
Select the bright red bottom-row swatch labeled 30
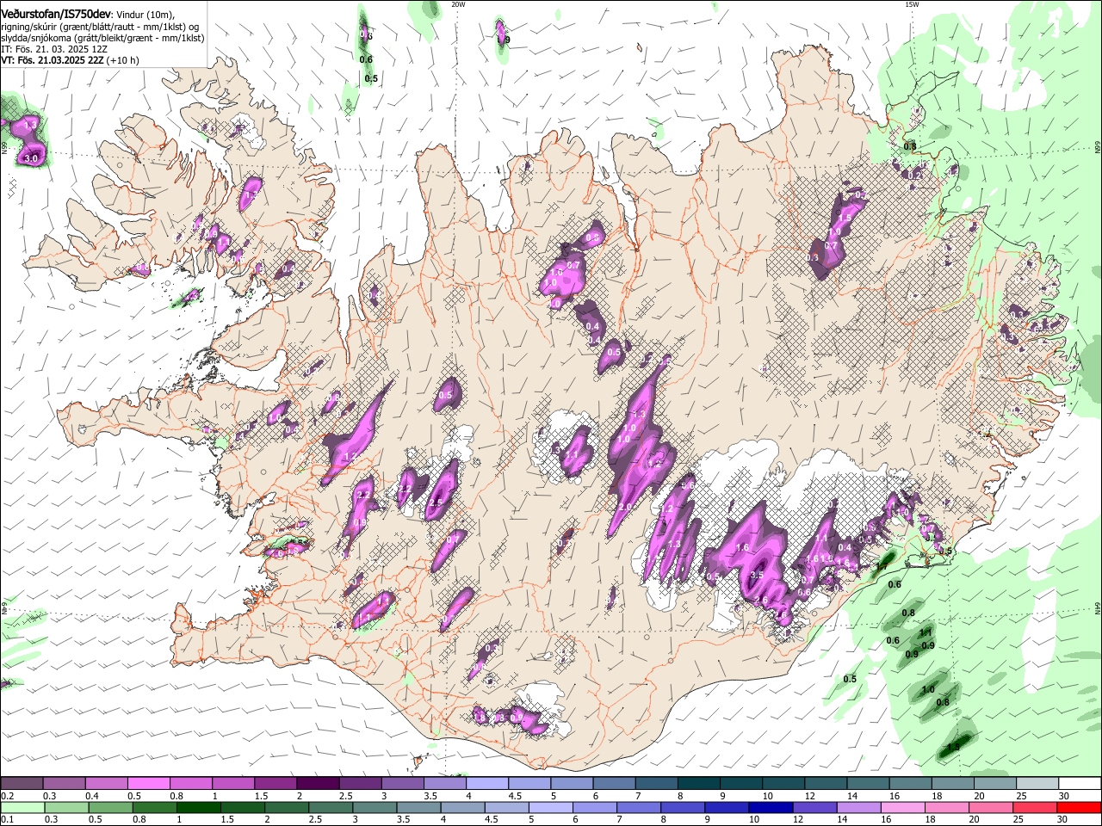pyautogui.click(x=1077, y=807)
